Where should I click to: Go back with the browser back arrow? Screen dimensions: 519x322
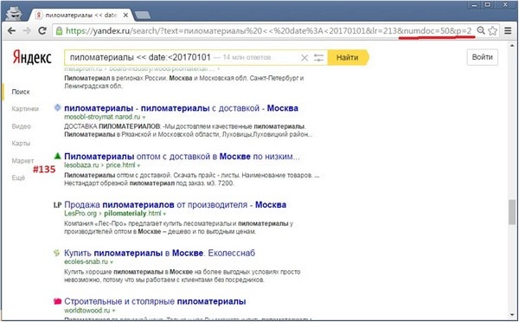coord(11,31)
